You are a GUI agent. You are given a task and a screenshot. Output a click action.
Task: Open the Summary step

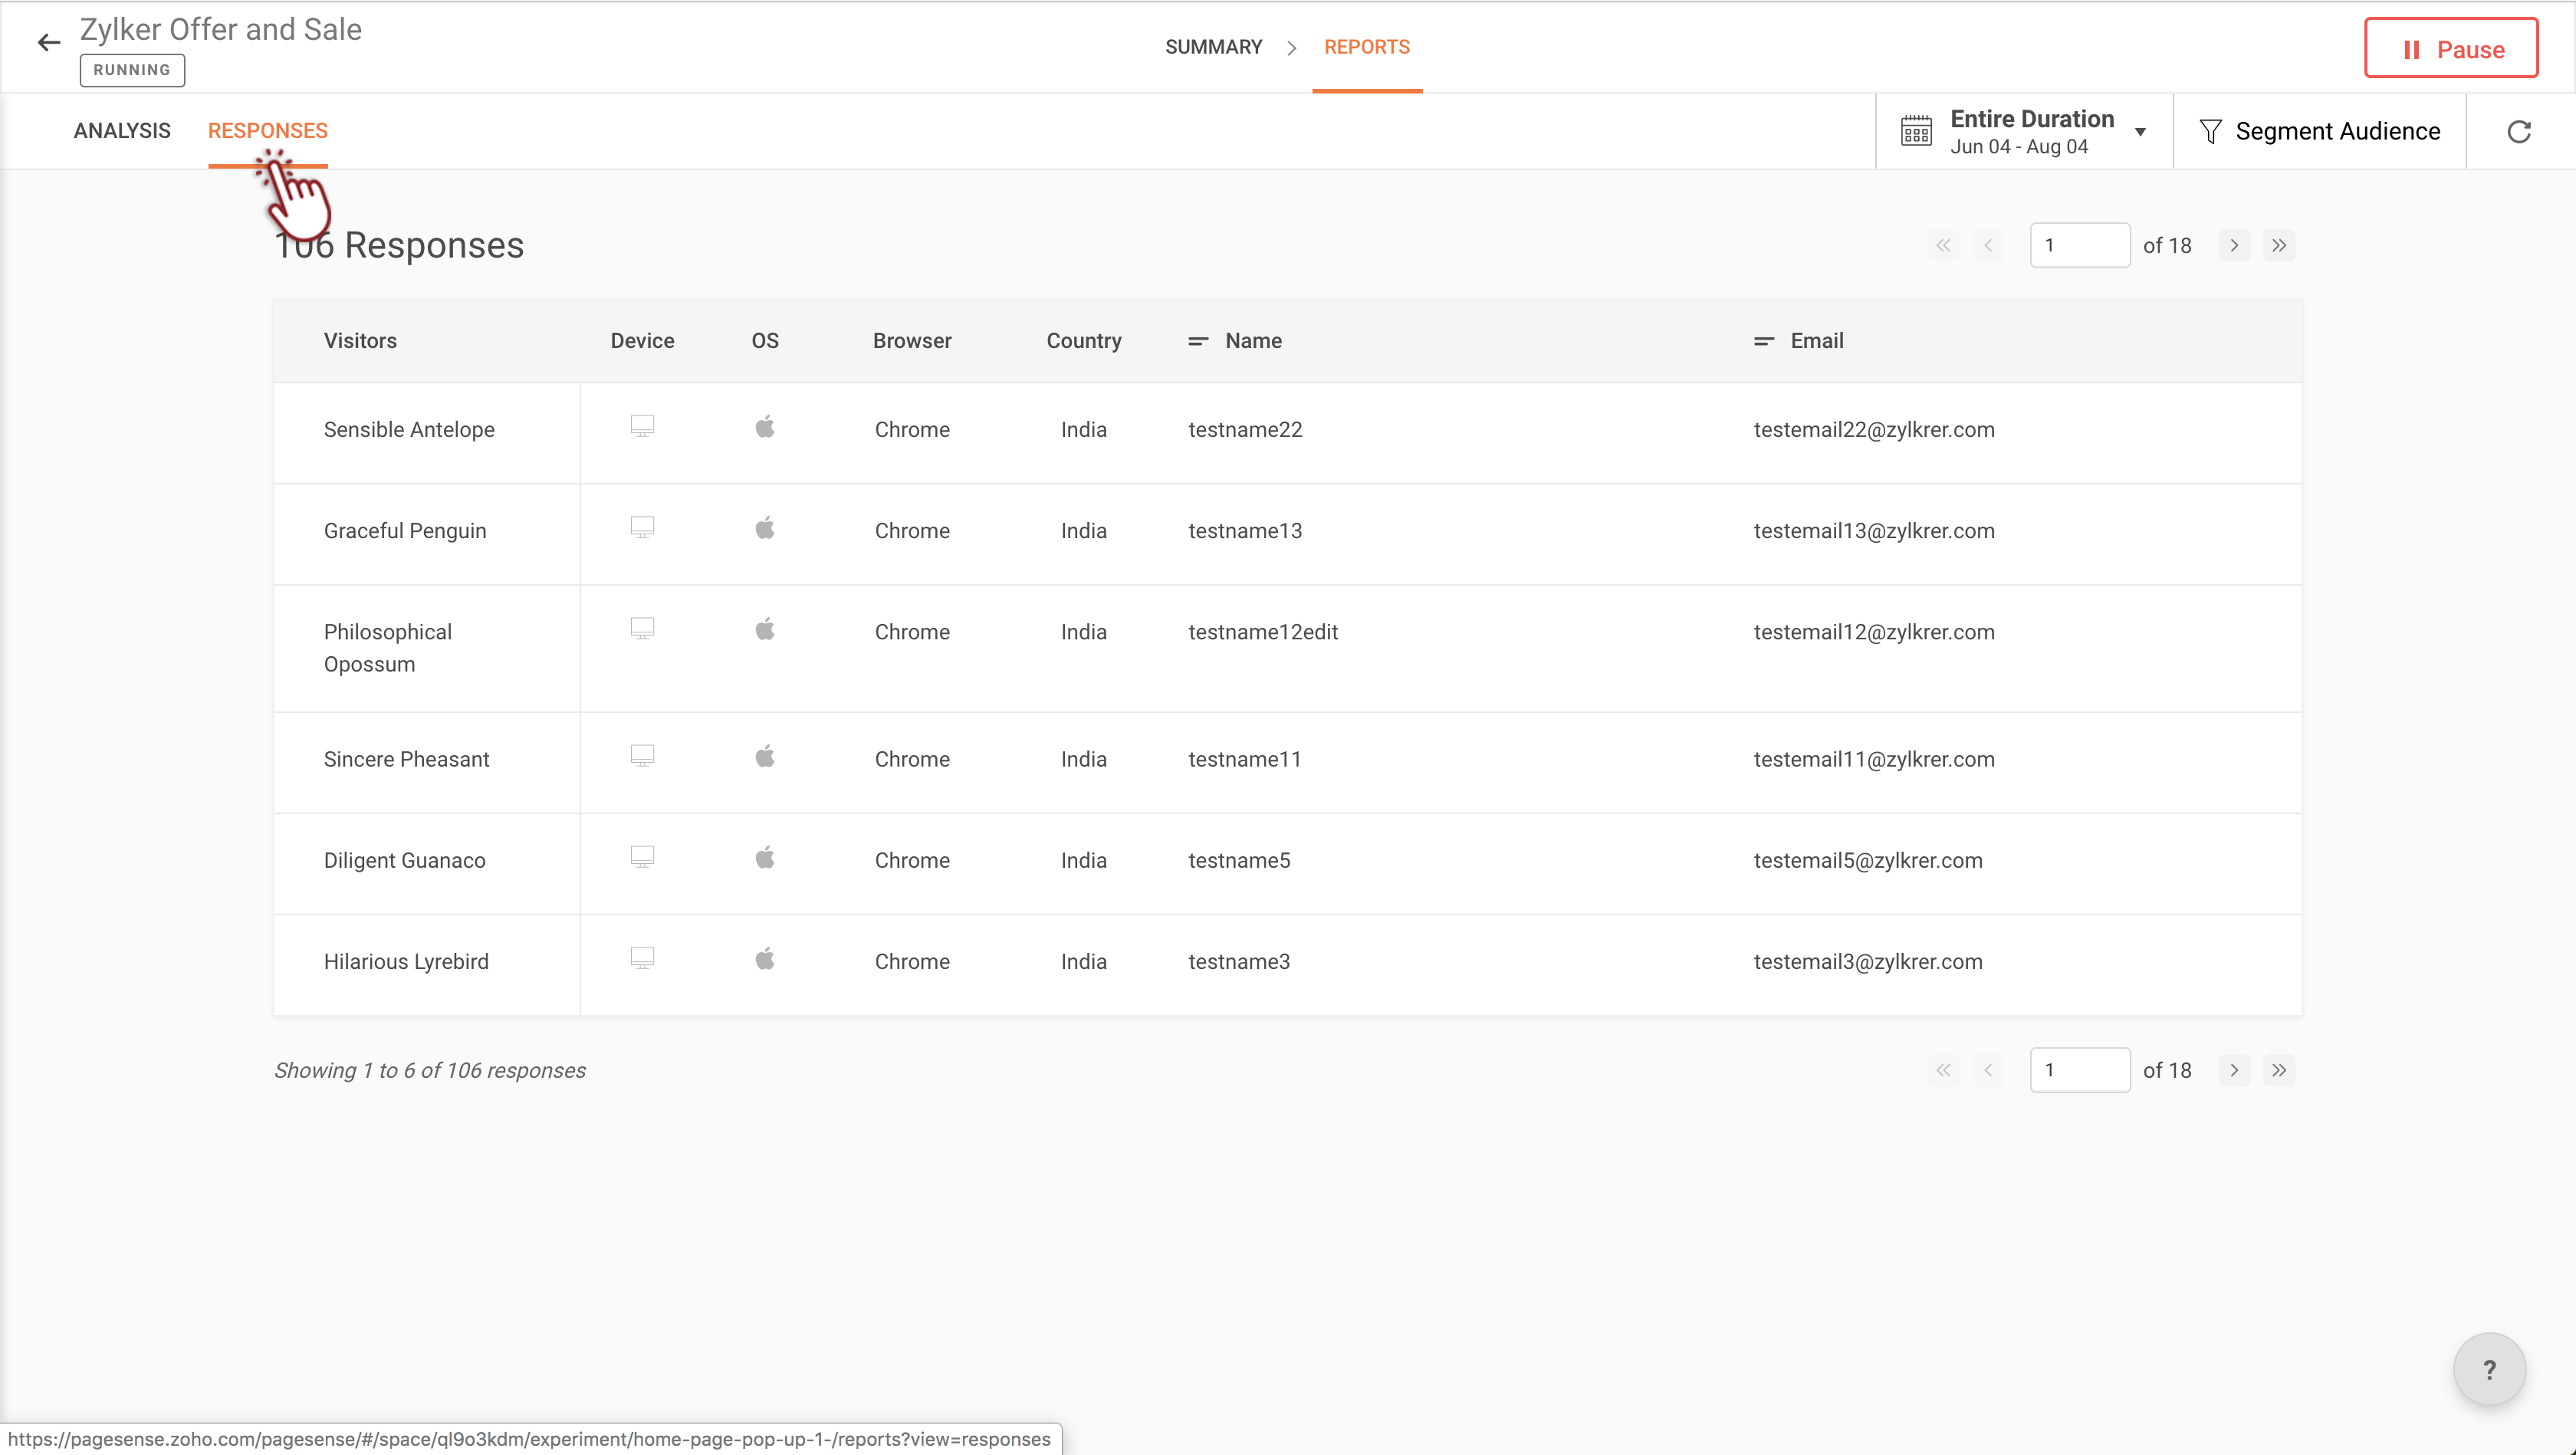pos(1213,47)
